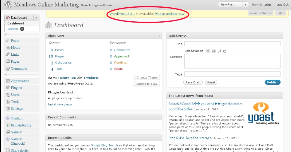The image size is (291, 152).
Task: Open the Categories link in Right Now
Action: pyautogui.click(x=63, y=63)
